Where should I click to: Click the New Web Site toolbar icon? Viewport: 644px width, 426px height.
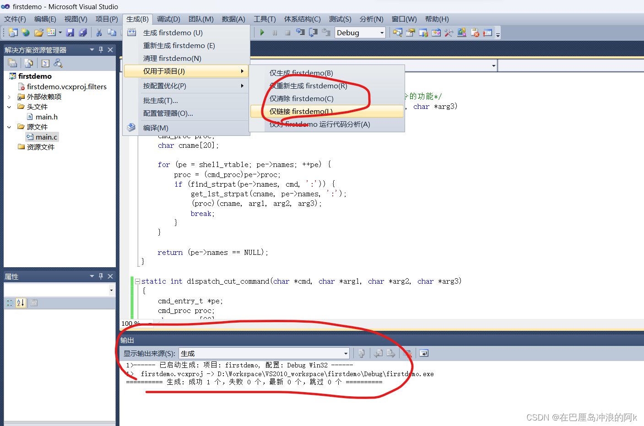pyautogui.click(x=26, y=32)
